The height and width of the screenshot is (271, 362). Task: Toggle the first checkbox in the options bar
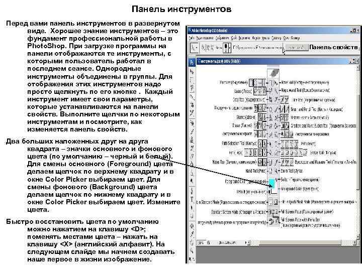click(234, 48)
